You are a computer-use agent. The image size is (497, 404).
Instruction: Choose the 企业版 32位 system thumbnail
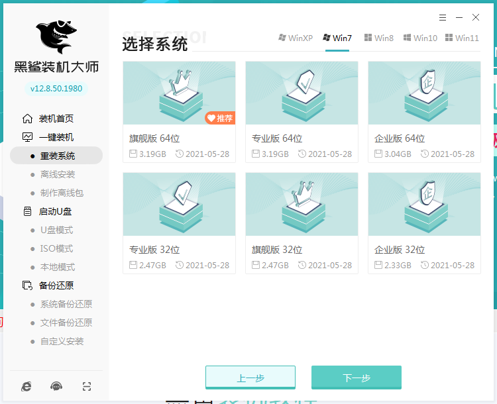click(424, 205)
